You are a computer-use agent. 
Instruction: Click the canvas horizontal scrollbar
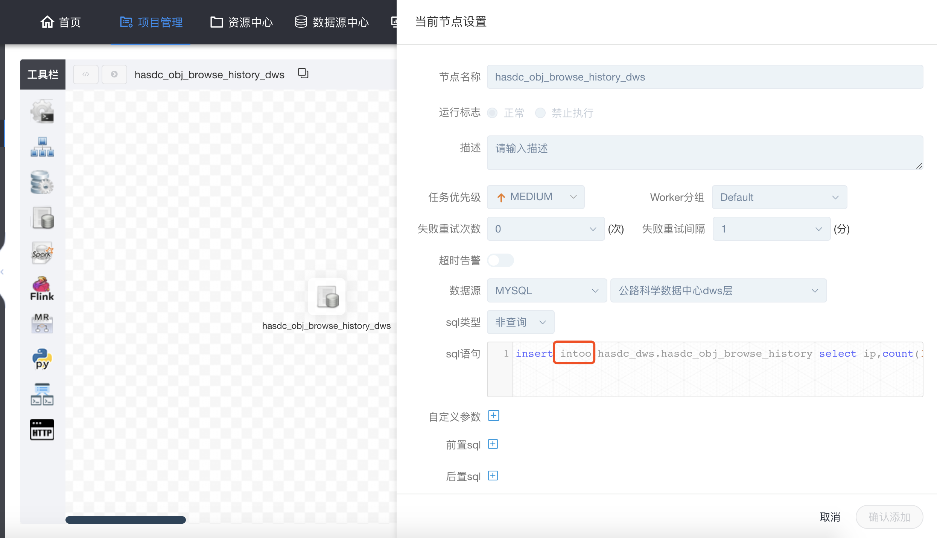(x=126, y=520)
